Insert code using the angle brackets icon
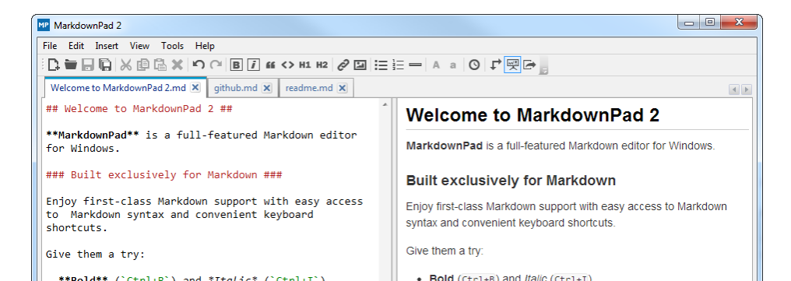This screenshot has height=281, width=791. click(287, 65)
